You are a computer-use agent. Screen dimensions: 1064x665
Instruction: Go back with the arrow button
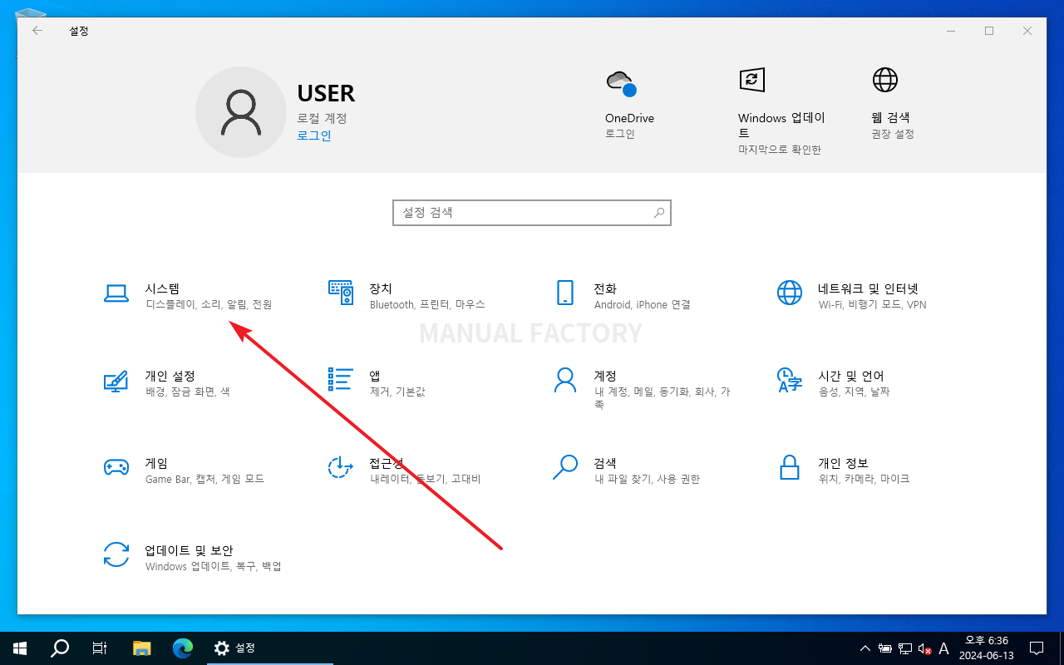pyautogui.click(x=37, y=31)
